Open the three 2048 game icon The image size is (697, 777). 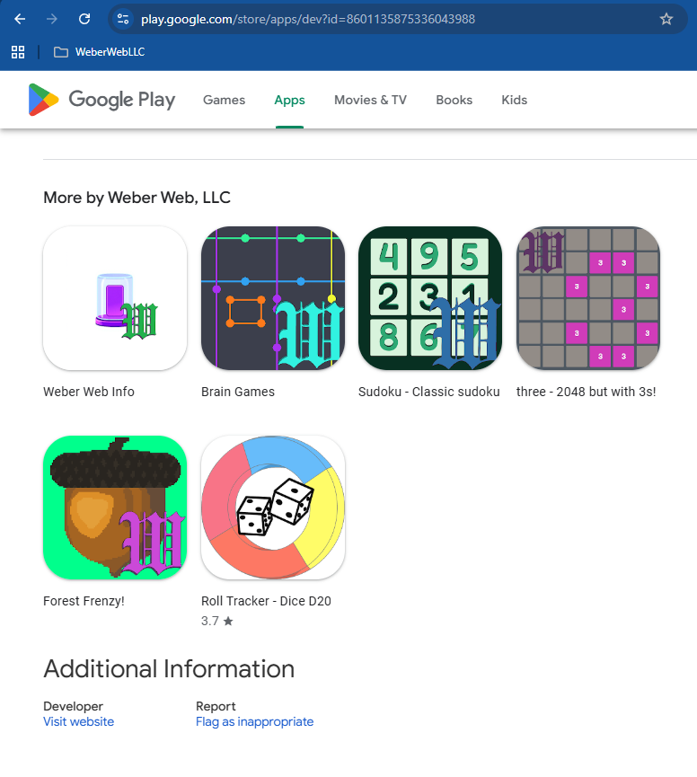tap(588, 298)
